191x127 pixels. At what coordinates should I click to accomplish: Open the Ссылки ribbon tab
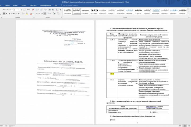tap(24, 6)
